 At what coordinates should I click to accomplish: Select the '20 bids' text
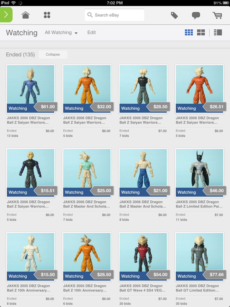pos(125,304)
